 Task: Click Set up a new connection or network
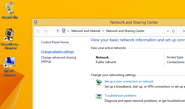pos(129,81)
